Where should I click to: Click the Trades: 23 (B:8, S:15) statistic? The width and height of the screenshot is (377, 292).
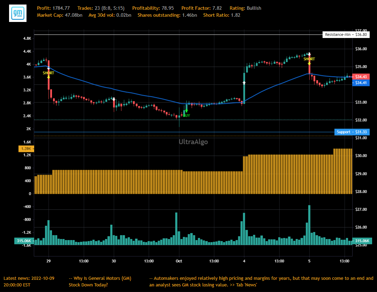point(101,8)
